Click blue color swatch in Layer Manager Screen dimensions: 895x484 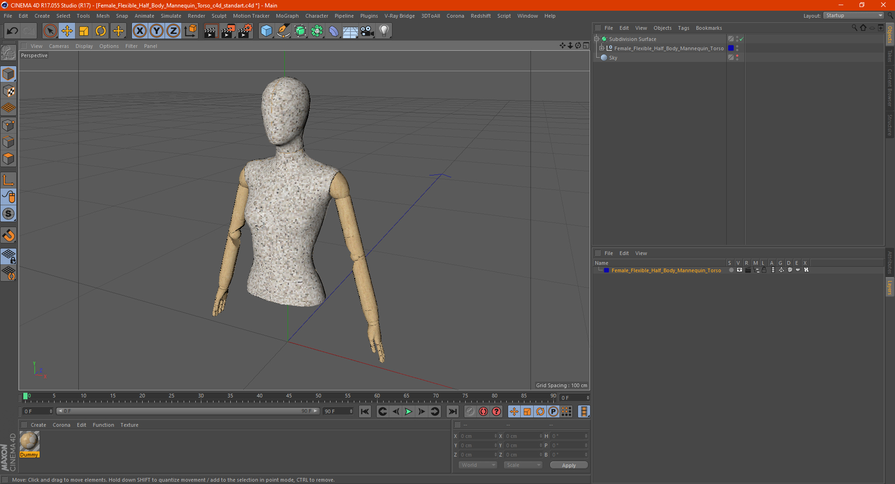click(x=606, y=270)
